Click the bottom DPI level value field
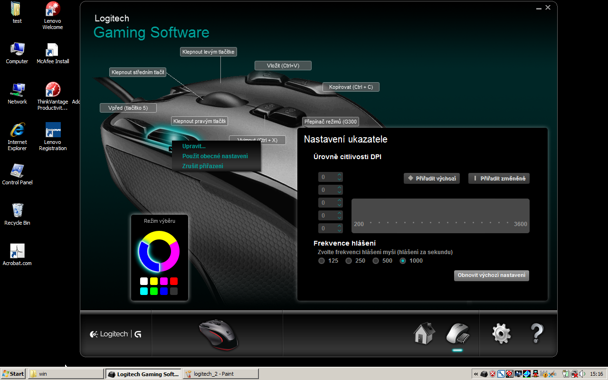The image size is (608, 380). click(331, 228)
